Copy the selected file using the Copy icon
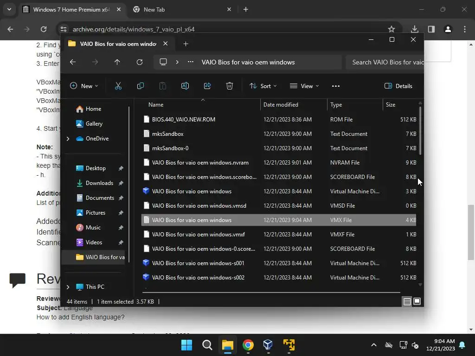The height and width of the screenshot is (356, 475). 140,86
